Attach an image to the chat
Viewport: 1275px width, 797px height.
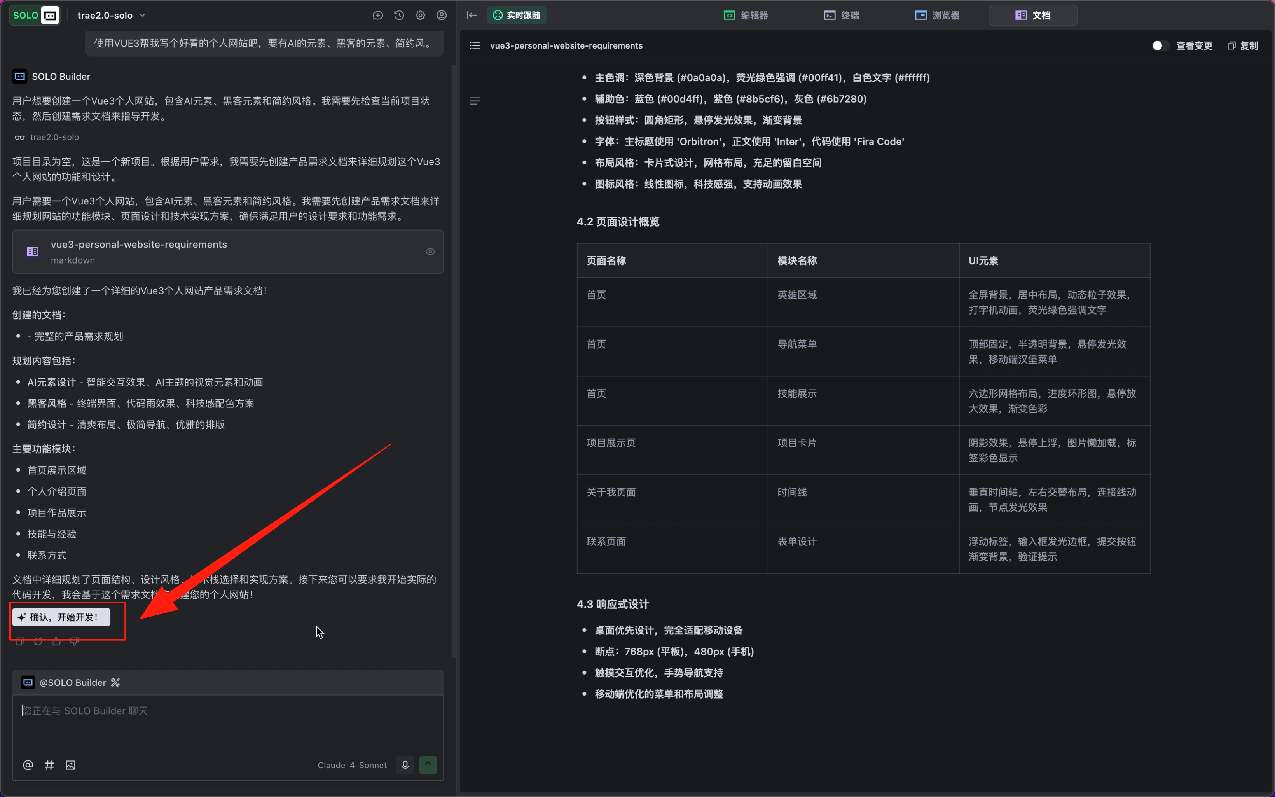click(x=70, y=765)
